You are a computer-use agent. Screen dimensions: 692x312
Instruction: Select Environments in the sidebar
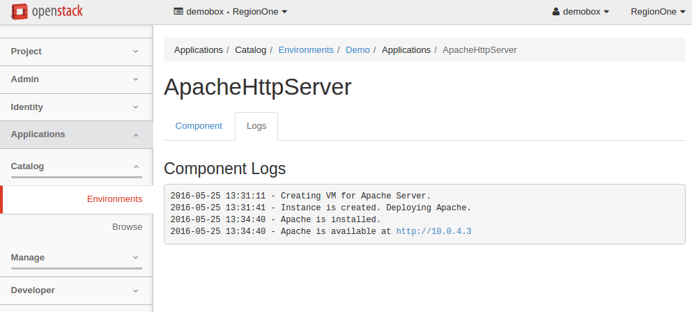114,199
